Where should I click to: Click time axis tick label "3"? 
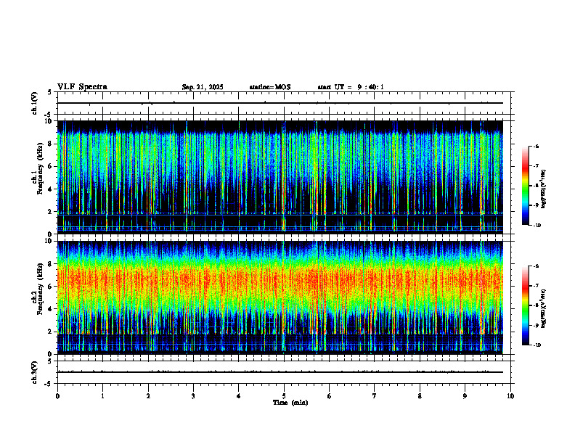click(193, 396)
